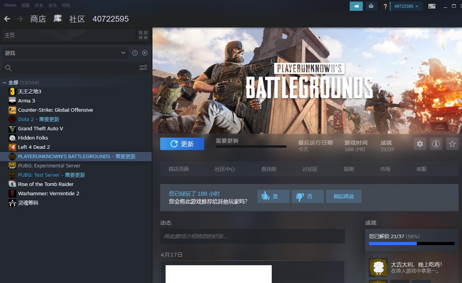
Task: Open the 40722595 account dropdown at top right
Action: click(406, 6)
